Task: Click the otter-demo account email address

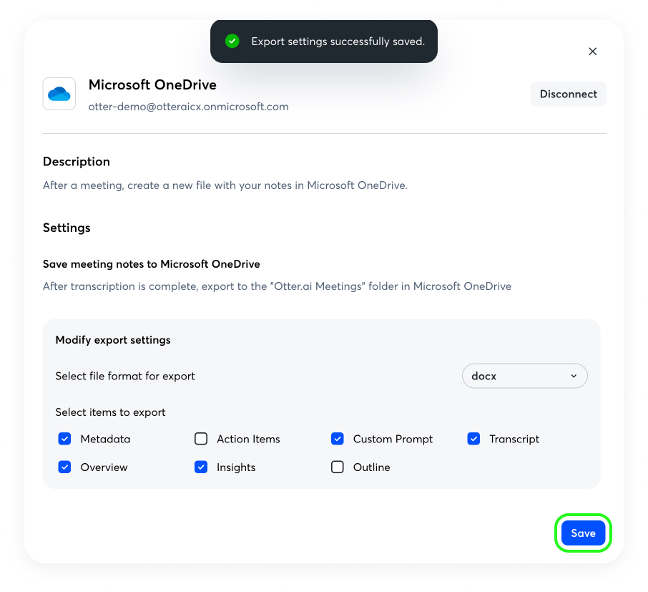Action: (x=188, y=107)
